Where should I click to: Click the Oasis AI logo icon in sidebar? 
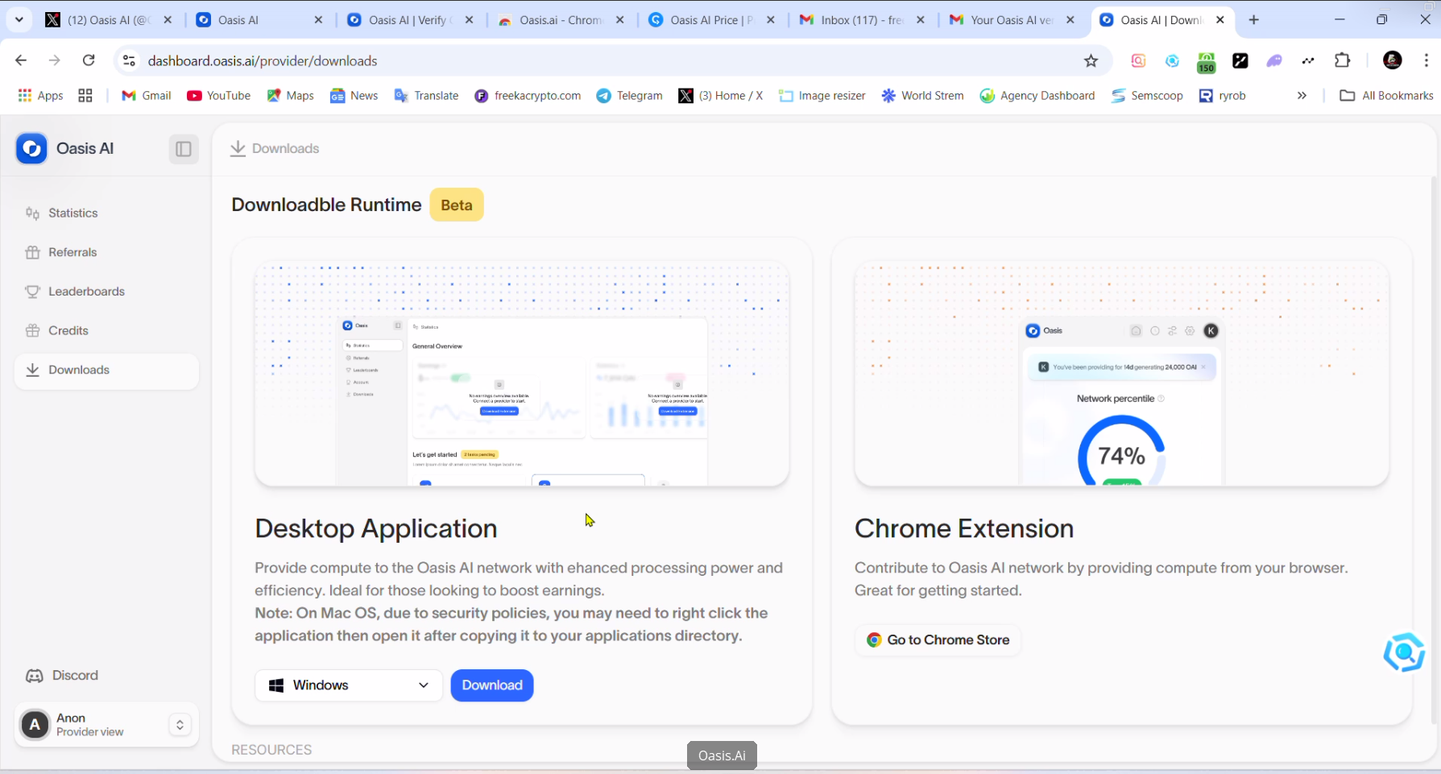point(32,148)
